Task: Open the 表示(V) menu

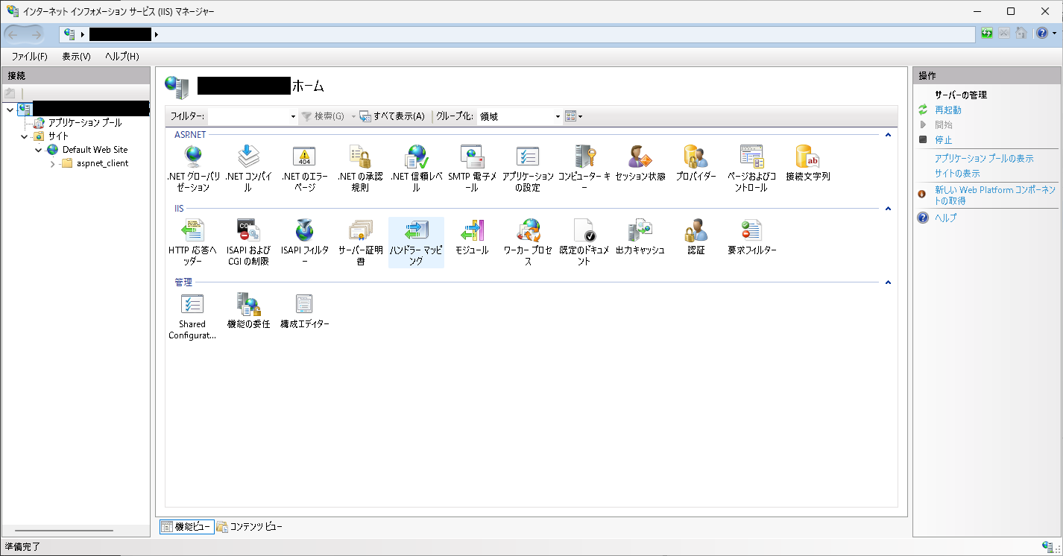Action: (76, 57)
